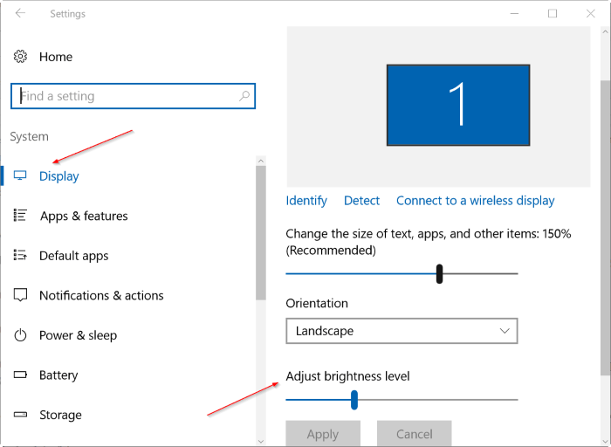
Task: Click the Display monitor icon in sidebar
Action: coord(21,175)
